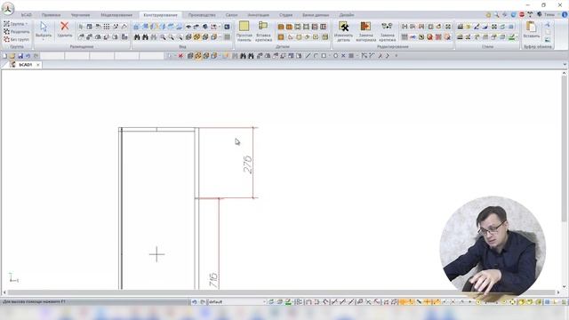The width and height of the screenshot is (569, 320).
Task: Open the Дизайн ribbon tab
Action: pos(347,15)
